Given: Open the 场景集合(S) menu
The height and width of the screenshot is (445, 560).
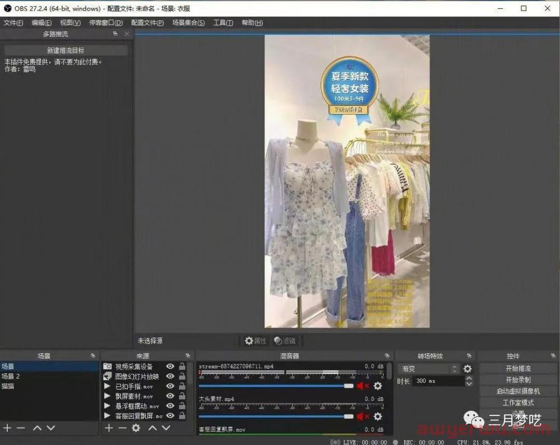Looking at the screenshot, I should 188,23.
